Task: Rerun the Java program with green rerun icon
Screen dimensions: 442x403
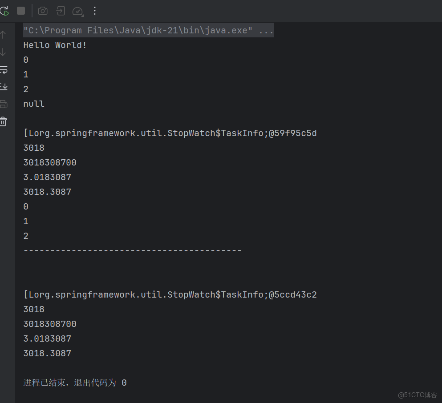Action: [4, 11]
